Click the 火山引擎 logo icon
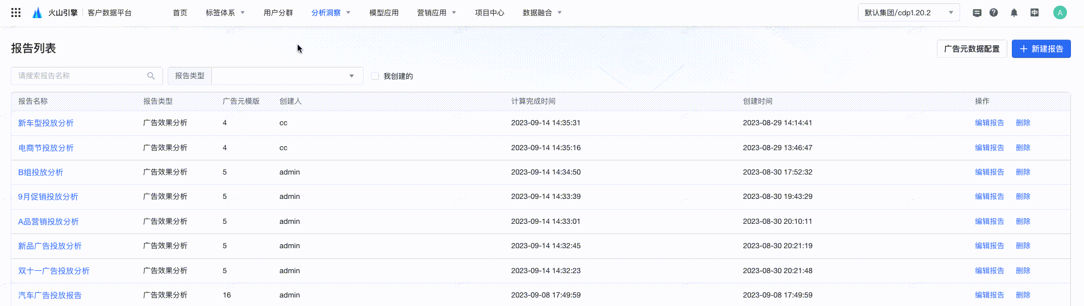Screen dimensions: 1084x306 [x=37, y=12]
